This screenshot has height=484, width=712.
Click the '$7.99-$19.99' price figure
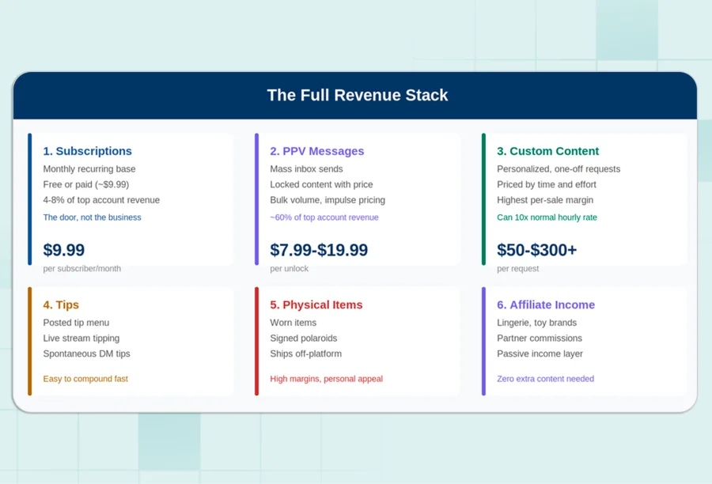point(319,250)
